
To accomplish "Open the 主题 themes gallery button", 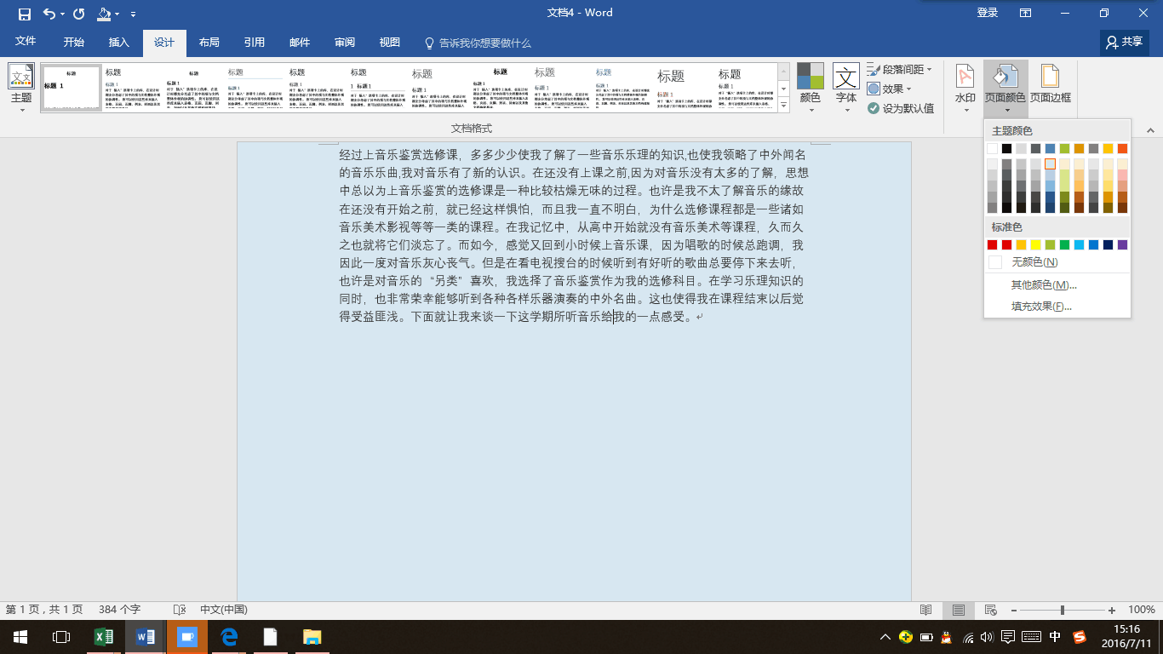I will (21, 88).
